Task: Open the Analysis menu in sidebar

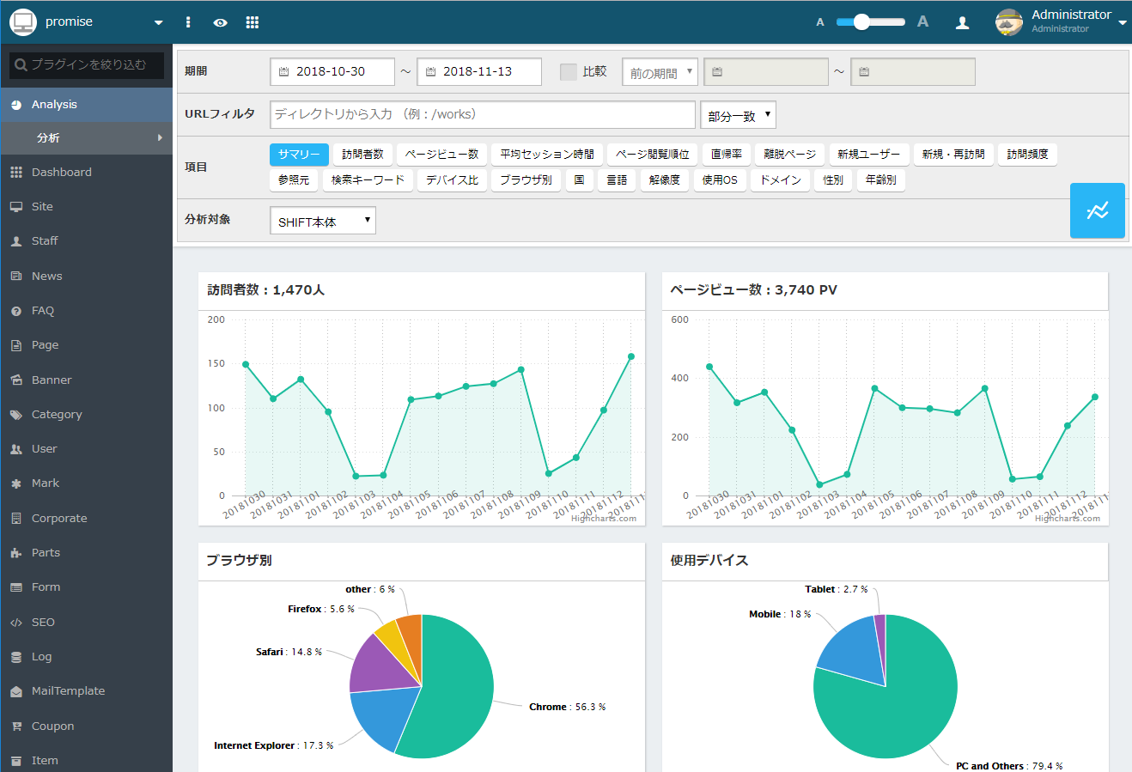Action: click(x=86, y=105)
